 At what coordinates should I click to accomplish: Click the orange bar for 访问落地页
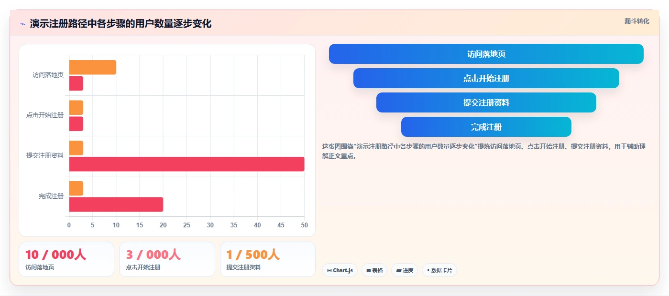(92, 67)
